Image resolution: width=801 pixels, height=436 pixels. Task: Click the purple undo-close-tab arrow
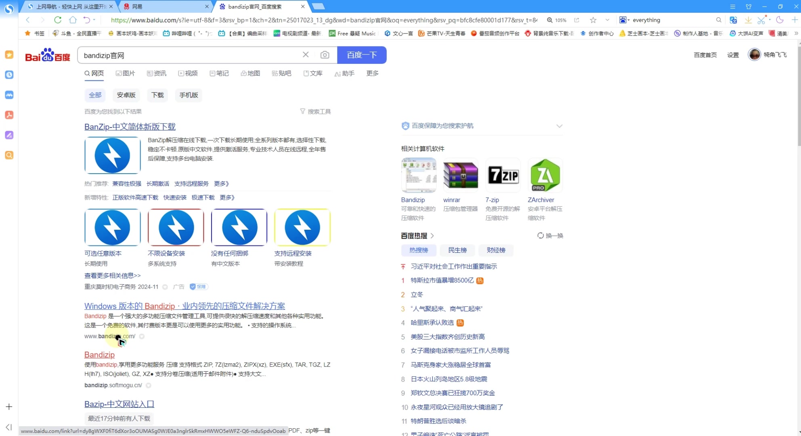click(86, 20)
